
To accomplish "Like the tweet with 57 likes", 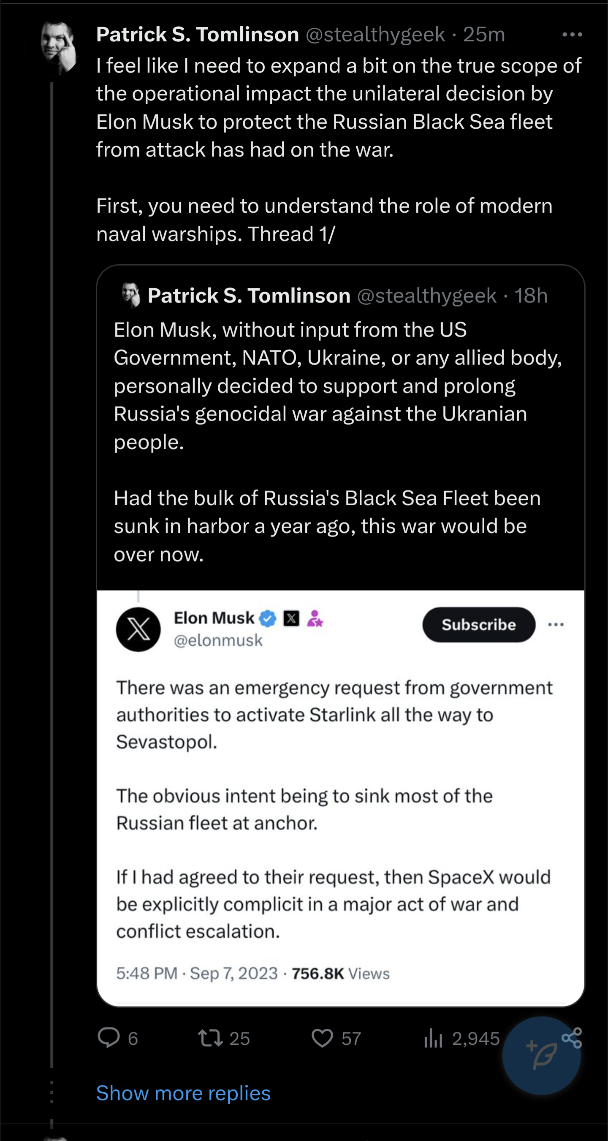I will pyautogui.click(x=322, y=1038).
